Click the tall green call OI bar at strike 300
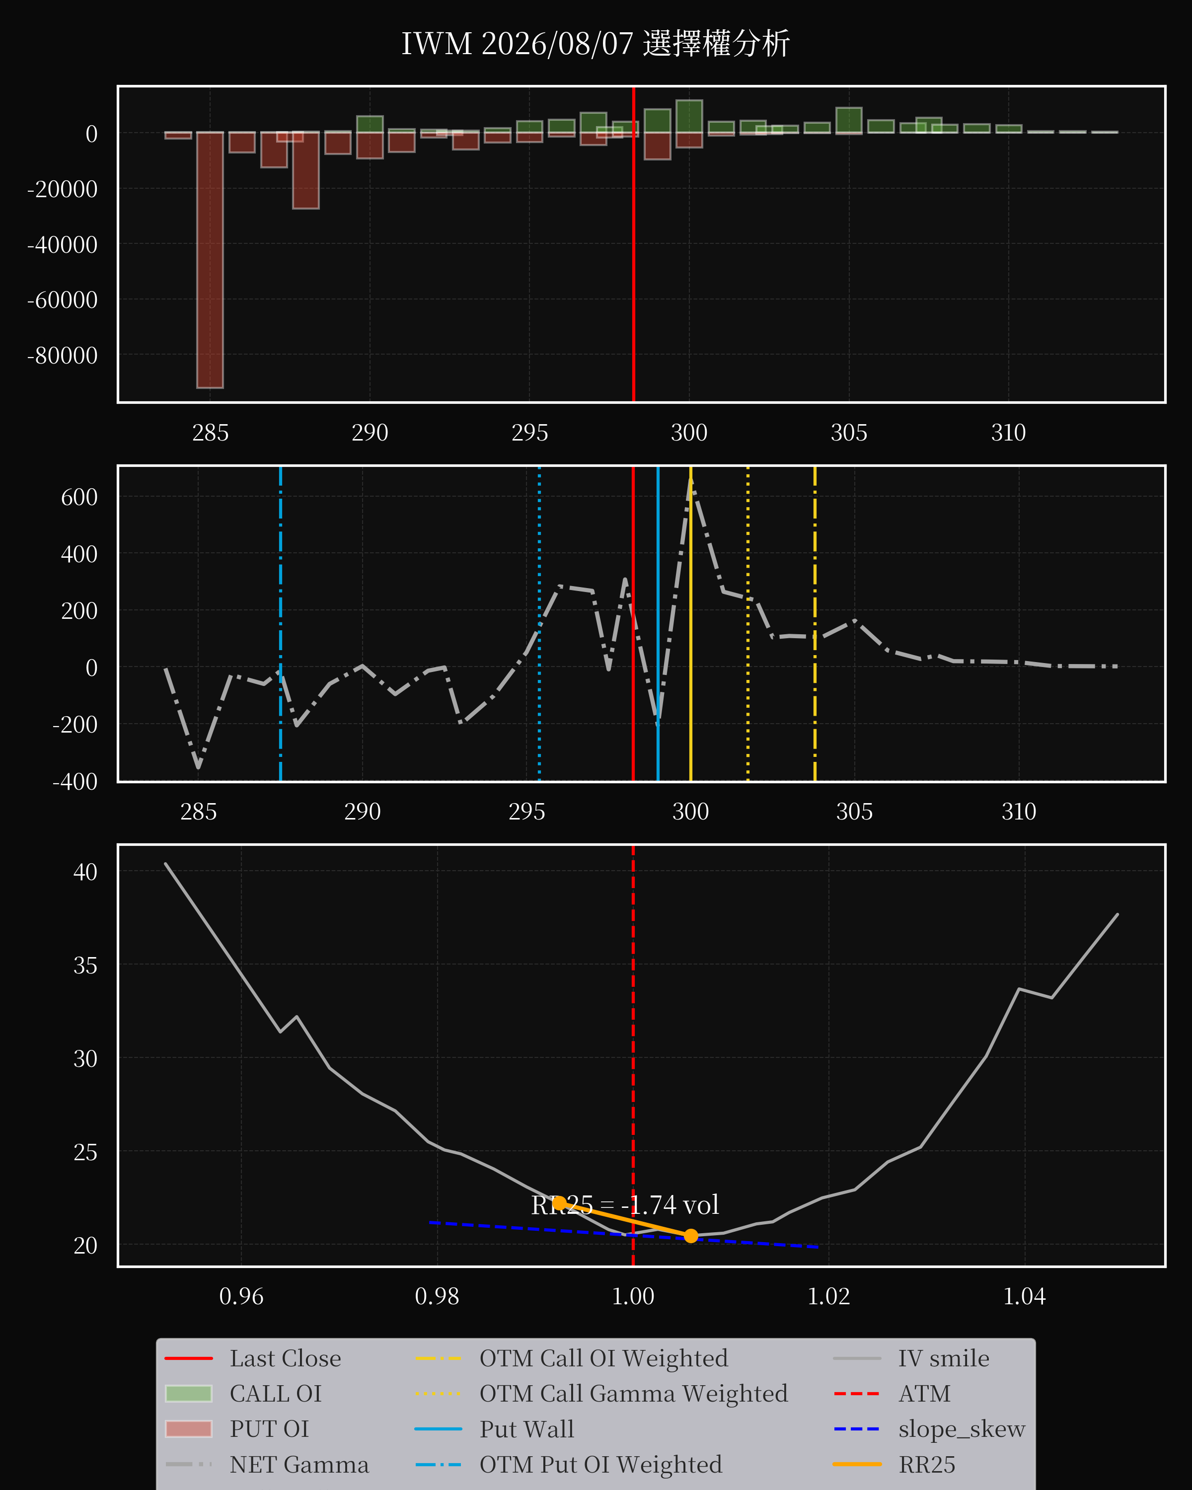The height and width of the screenshot is (1490, 1192). [x=689, y=116]
